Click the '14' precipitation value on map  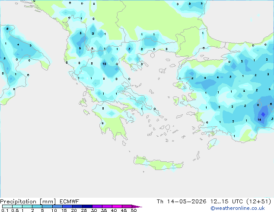[259, 120]
